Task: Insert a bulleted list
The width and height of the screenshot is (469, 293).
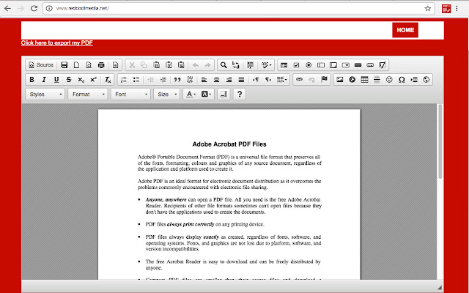Action: 136,80
